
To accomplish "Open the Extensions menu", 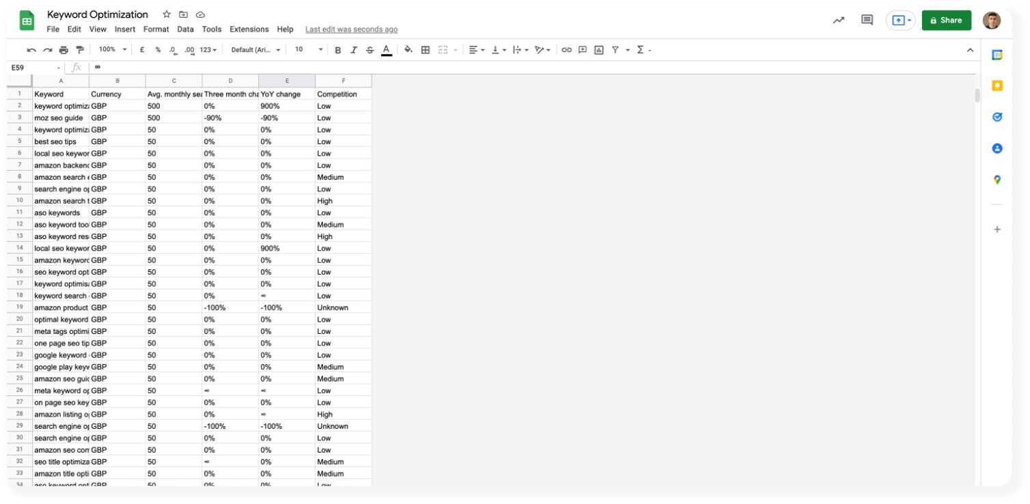I will [x=249, y=29].
